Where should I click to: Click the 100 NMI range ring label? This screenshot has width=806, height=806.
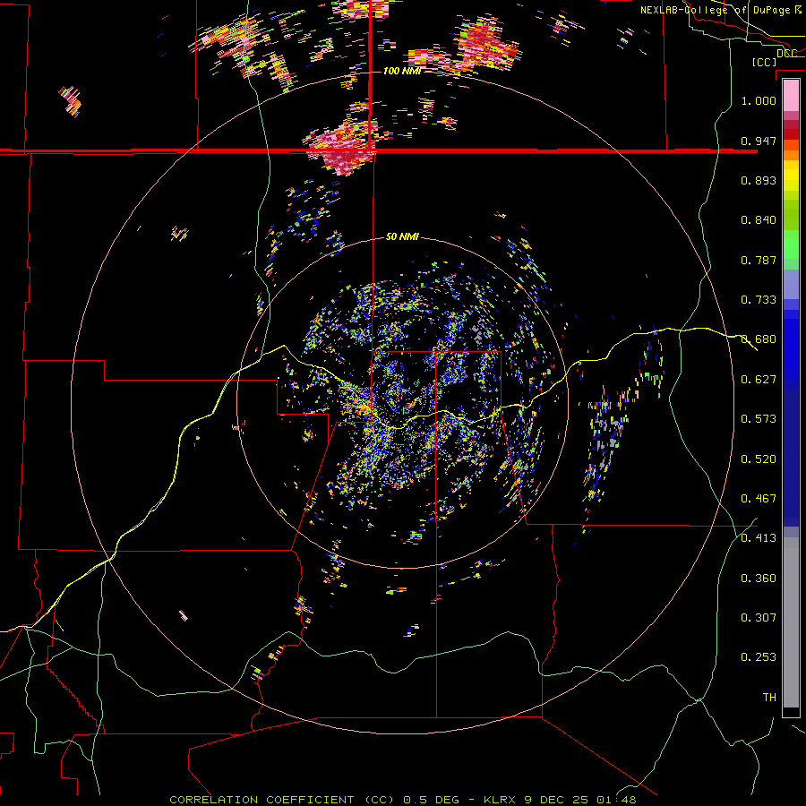coord(402,71)
